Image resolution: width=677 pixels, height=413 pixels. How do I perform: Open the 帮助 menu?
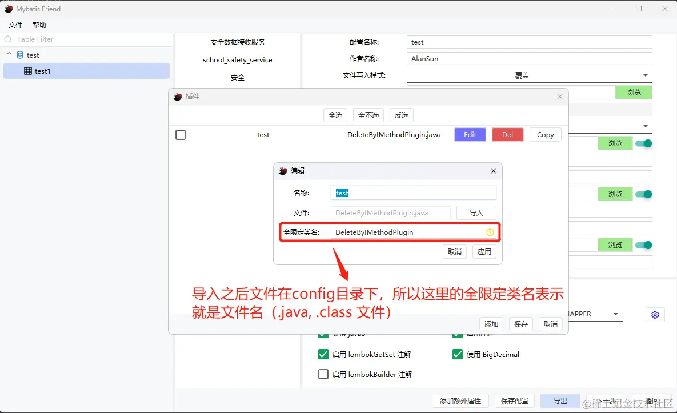(x=39, y=25)
